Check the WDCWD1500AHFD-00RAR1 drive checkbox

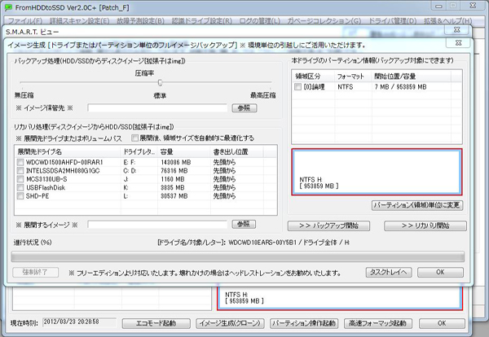coord(20,162)
